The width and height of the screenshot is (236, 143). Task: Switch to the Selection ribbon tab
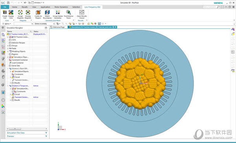point(76,7)
